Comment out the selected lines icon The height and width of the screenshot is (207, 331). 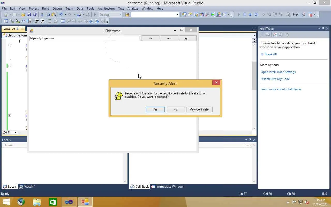click(x=50, y=21)
